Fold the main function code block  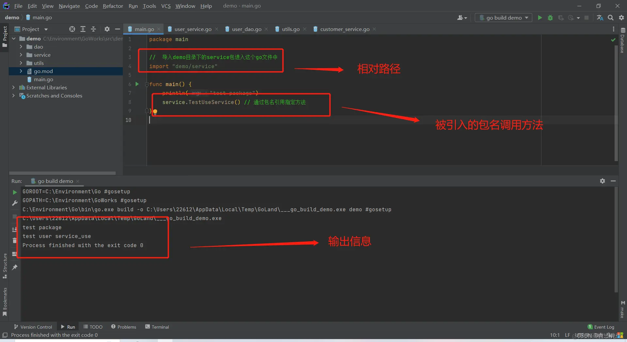pyautogui.click(x=147, y=84)
